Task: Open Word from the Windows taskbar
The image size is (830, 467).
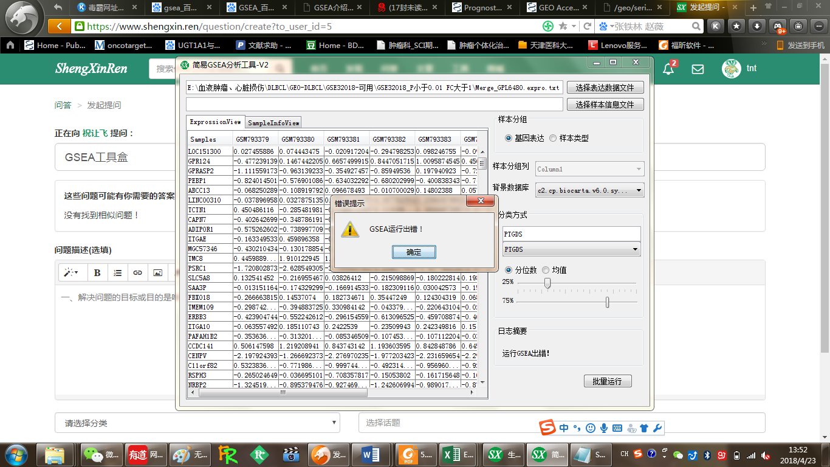Action: 370,454
